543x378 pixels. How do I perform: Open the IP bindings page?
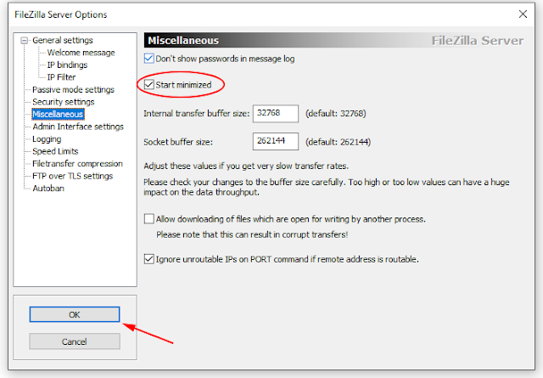67,65
